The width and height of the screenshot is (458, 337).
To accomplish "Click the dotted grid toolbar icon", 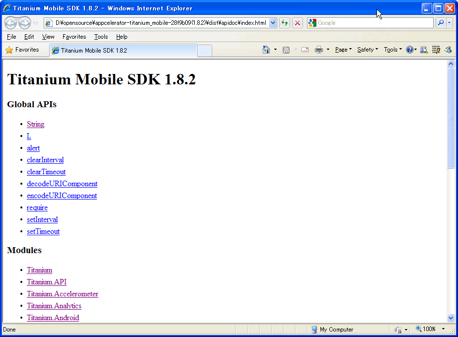I will point(436,50).
